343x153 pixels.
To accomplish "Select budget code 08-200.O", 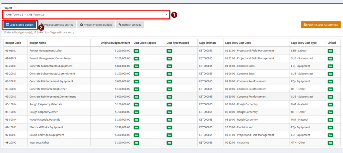I will tap(11, 143).
